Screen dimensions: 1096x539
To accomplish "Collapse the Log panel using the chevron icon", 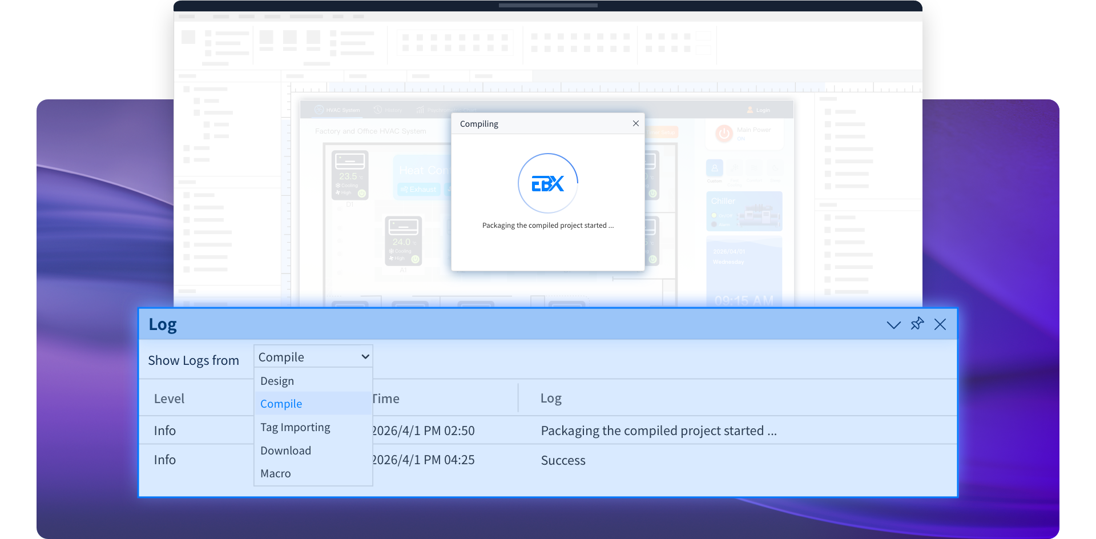I will 893,325.
